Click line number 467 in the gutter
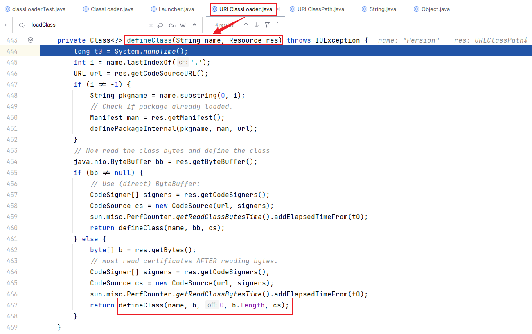 tap(12, 305)
